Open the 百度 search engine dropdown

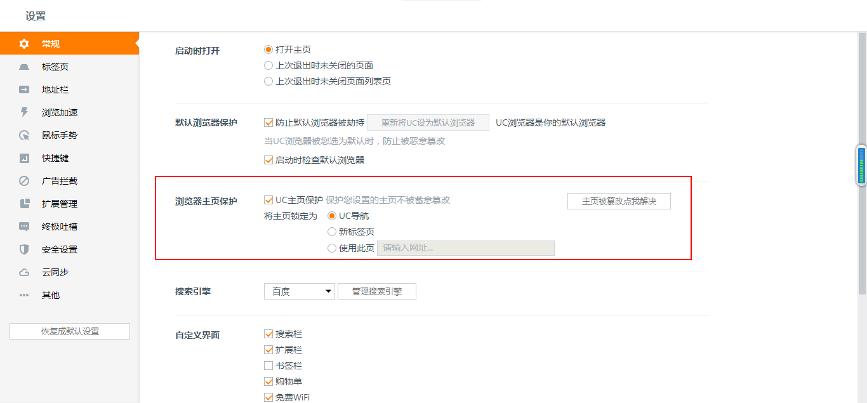click(x=299, y=291)
